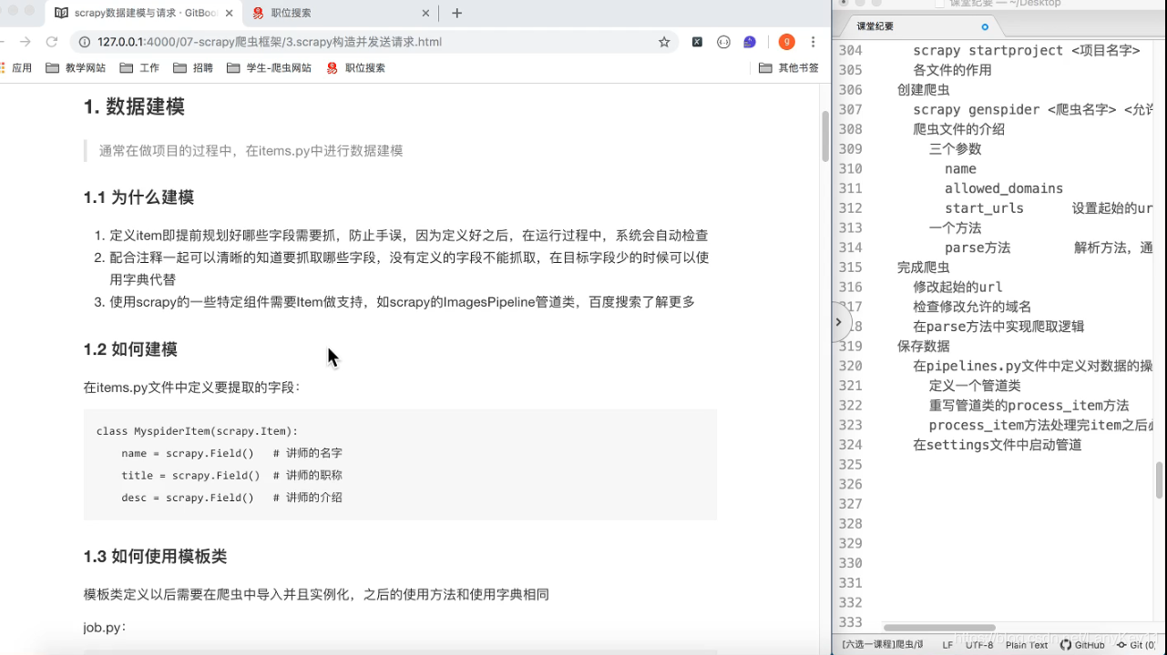Open GitHub panel from the status bar icon
The image size is (1167, 655).
click(1082, 645)
